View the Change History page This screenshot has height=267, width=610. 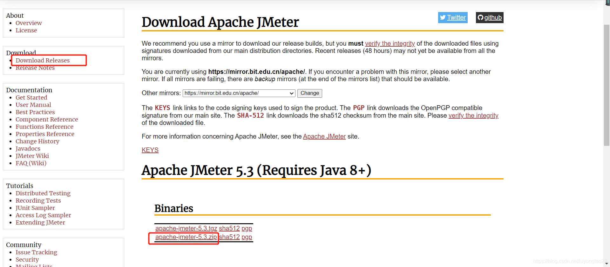pos(37,141)
